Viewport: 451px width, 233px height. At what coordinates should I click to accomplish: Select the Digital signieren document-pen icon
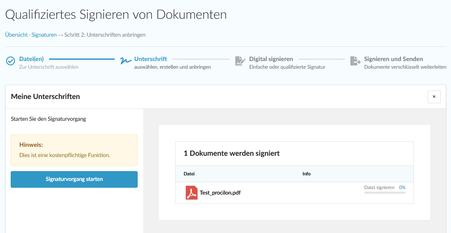[x=240, y=61]
